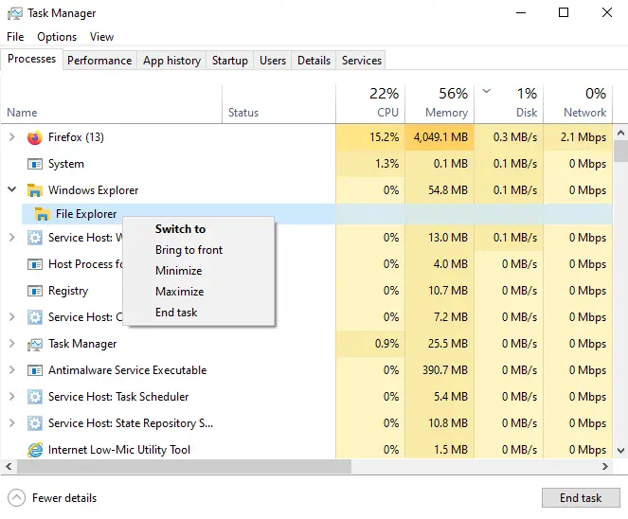
Task: Click the Host Process row icon
Action: point(35,264)
